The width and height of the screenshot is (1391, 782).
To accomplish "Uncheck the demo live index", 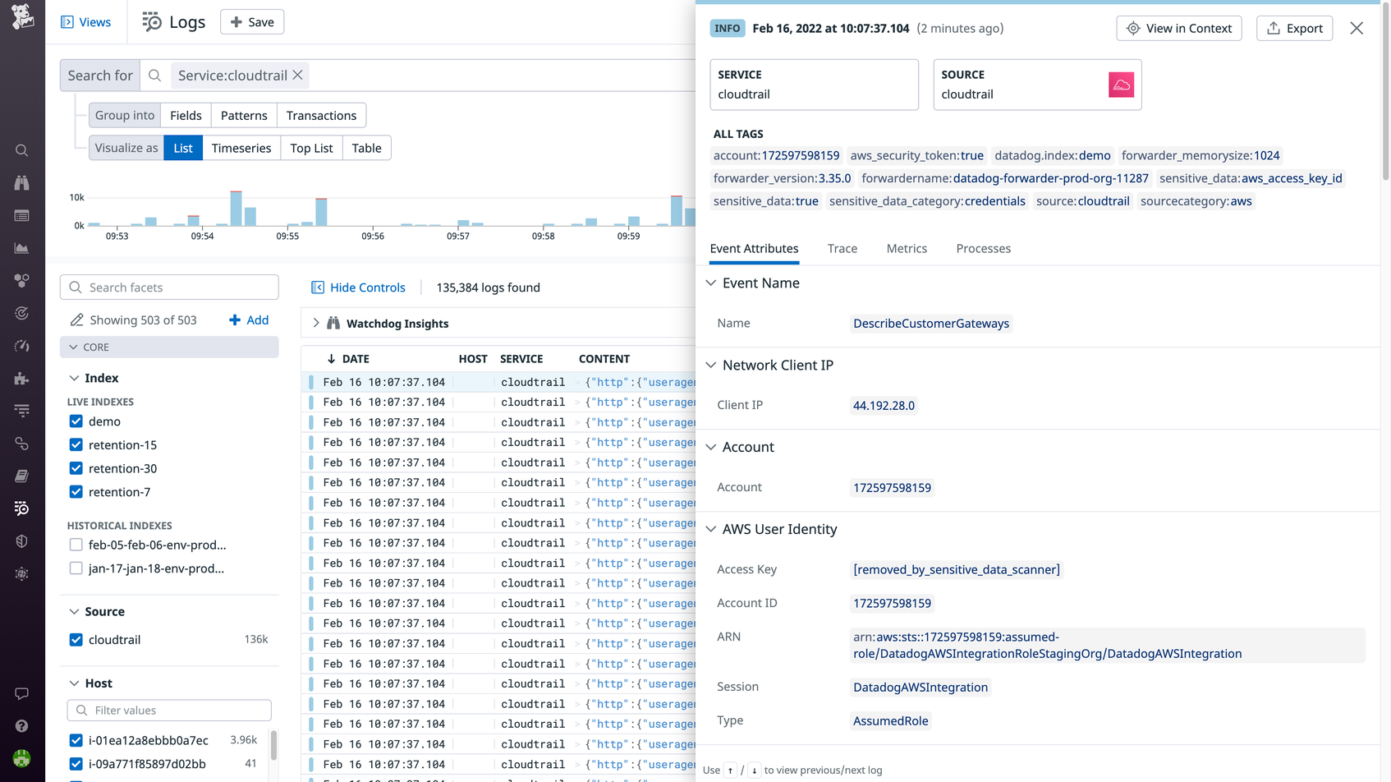I will point(76,421).
